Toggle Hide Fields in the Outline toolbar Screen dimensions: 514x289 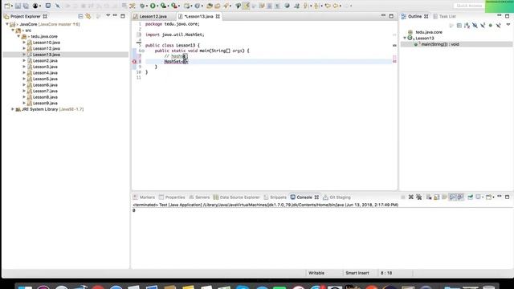pos(475,26)
